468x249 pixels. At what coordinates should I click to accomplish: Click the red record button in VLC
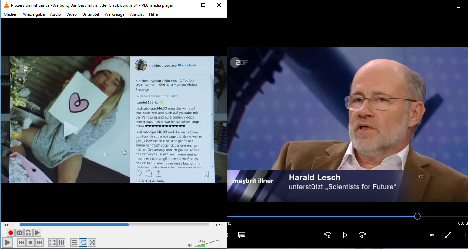[x=11, y=233]
